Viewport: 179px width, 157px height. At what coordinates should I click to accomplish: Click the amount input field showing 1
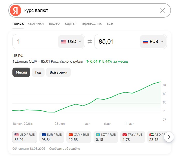(35, 42)
